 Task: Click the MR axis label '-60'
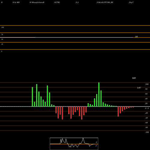click(146, 123)
